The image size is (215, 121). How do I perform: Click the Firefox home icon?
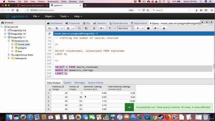[17, 10]
